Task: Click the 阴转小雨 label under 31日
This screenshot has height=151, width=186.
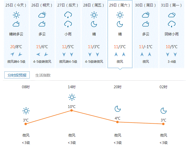Action: pyautogui.click(x=172, y=34)
